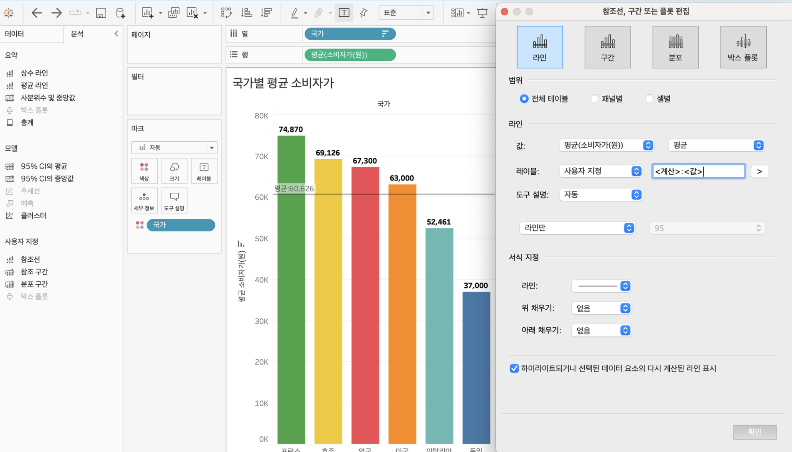
Task: Switch to the 데이터 pane tab
Action: (x=15, y=34)
